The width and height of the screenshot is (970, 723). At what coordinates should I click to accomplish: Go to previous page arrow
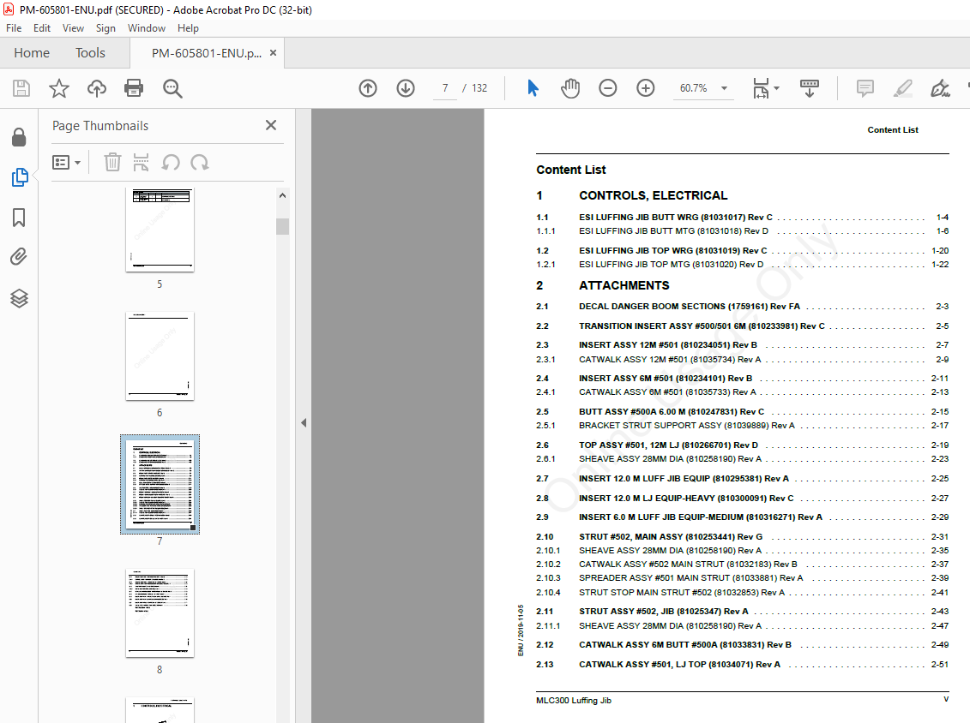coord(367,88)
